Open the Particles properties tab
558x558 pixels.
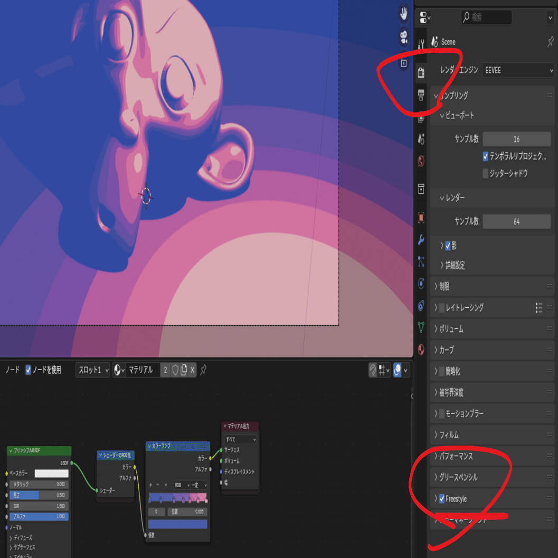coord(421,261)
